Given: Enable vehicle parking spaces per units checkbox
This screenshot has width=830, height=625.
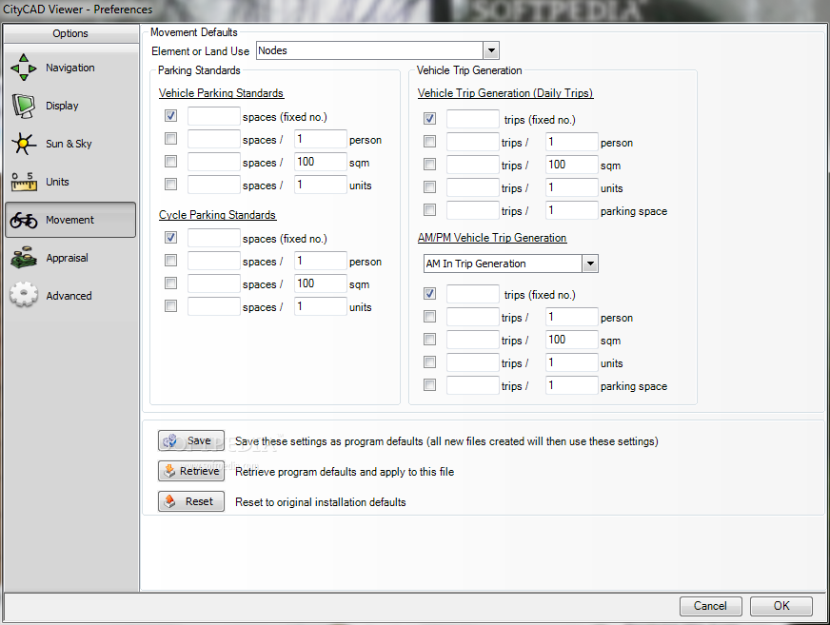Looking at the screenshot, I should click(170, 185).
